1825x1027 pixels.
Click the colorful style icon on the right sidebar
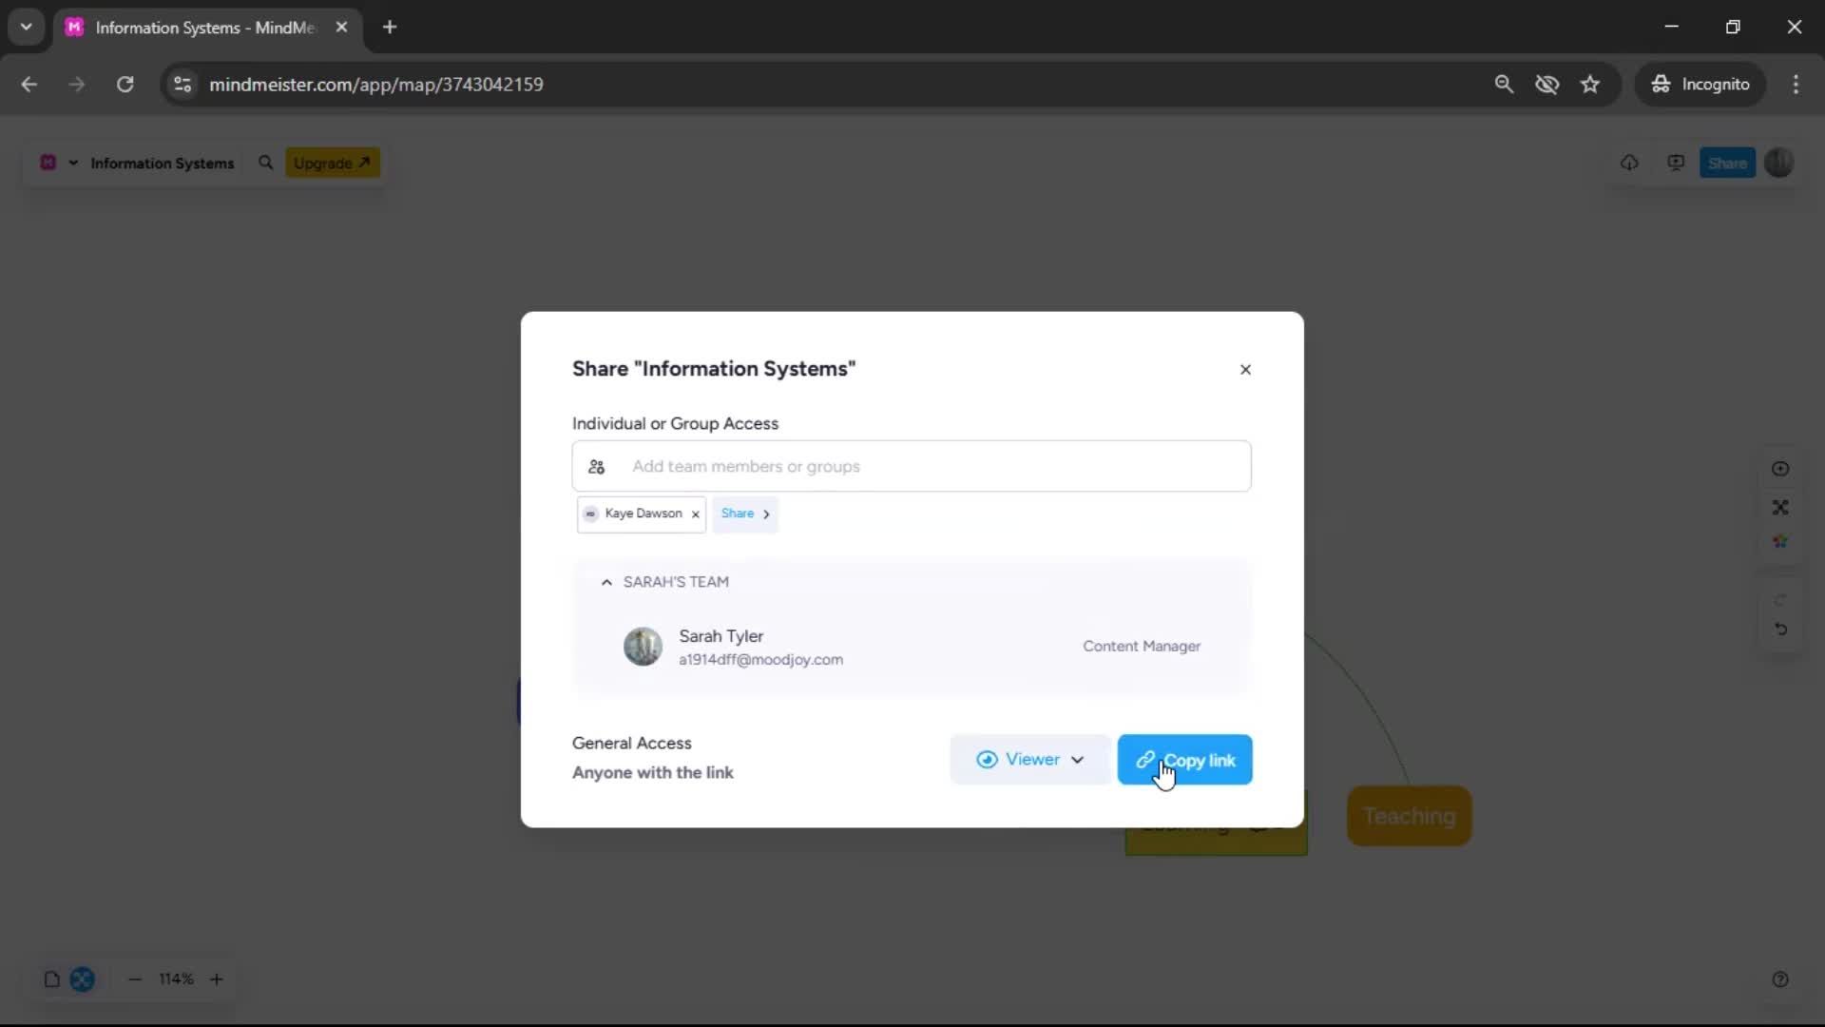1780,542
